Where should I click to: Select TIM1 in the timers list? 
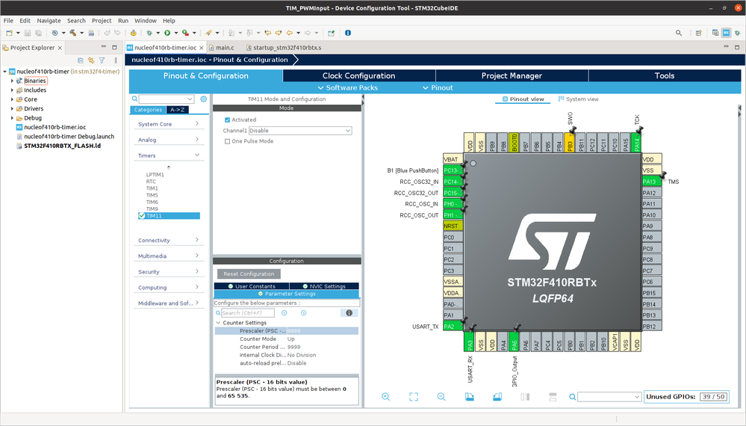coord(152,188)
